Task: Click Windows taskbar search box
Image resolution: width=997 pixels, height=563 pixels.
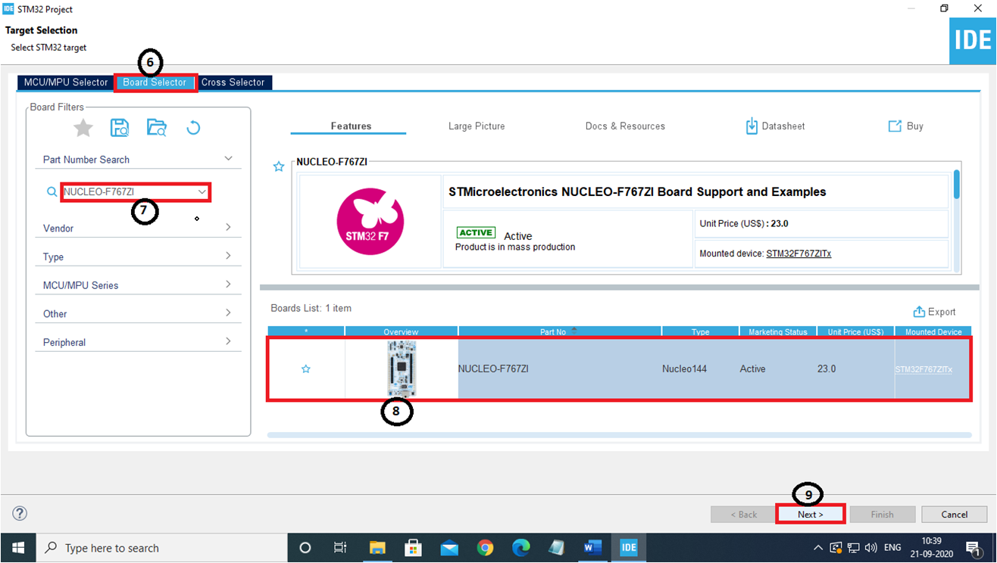Action: point(161,548)
